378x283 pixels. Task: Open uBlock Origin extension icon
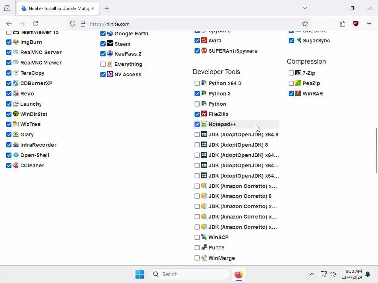(x=356, y=24)
